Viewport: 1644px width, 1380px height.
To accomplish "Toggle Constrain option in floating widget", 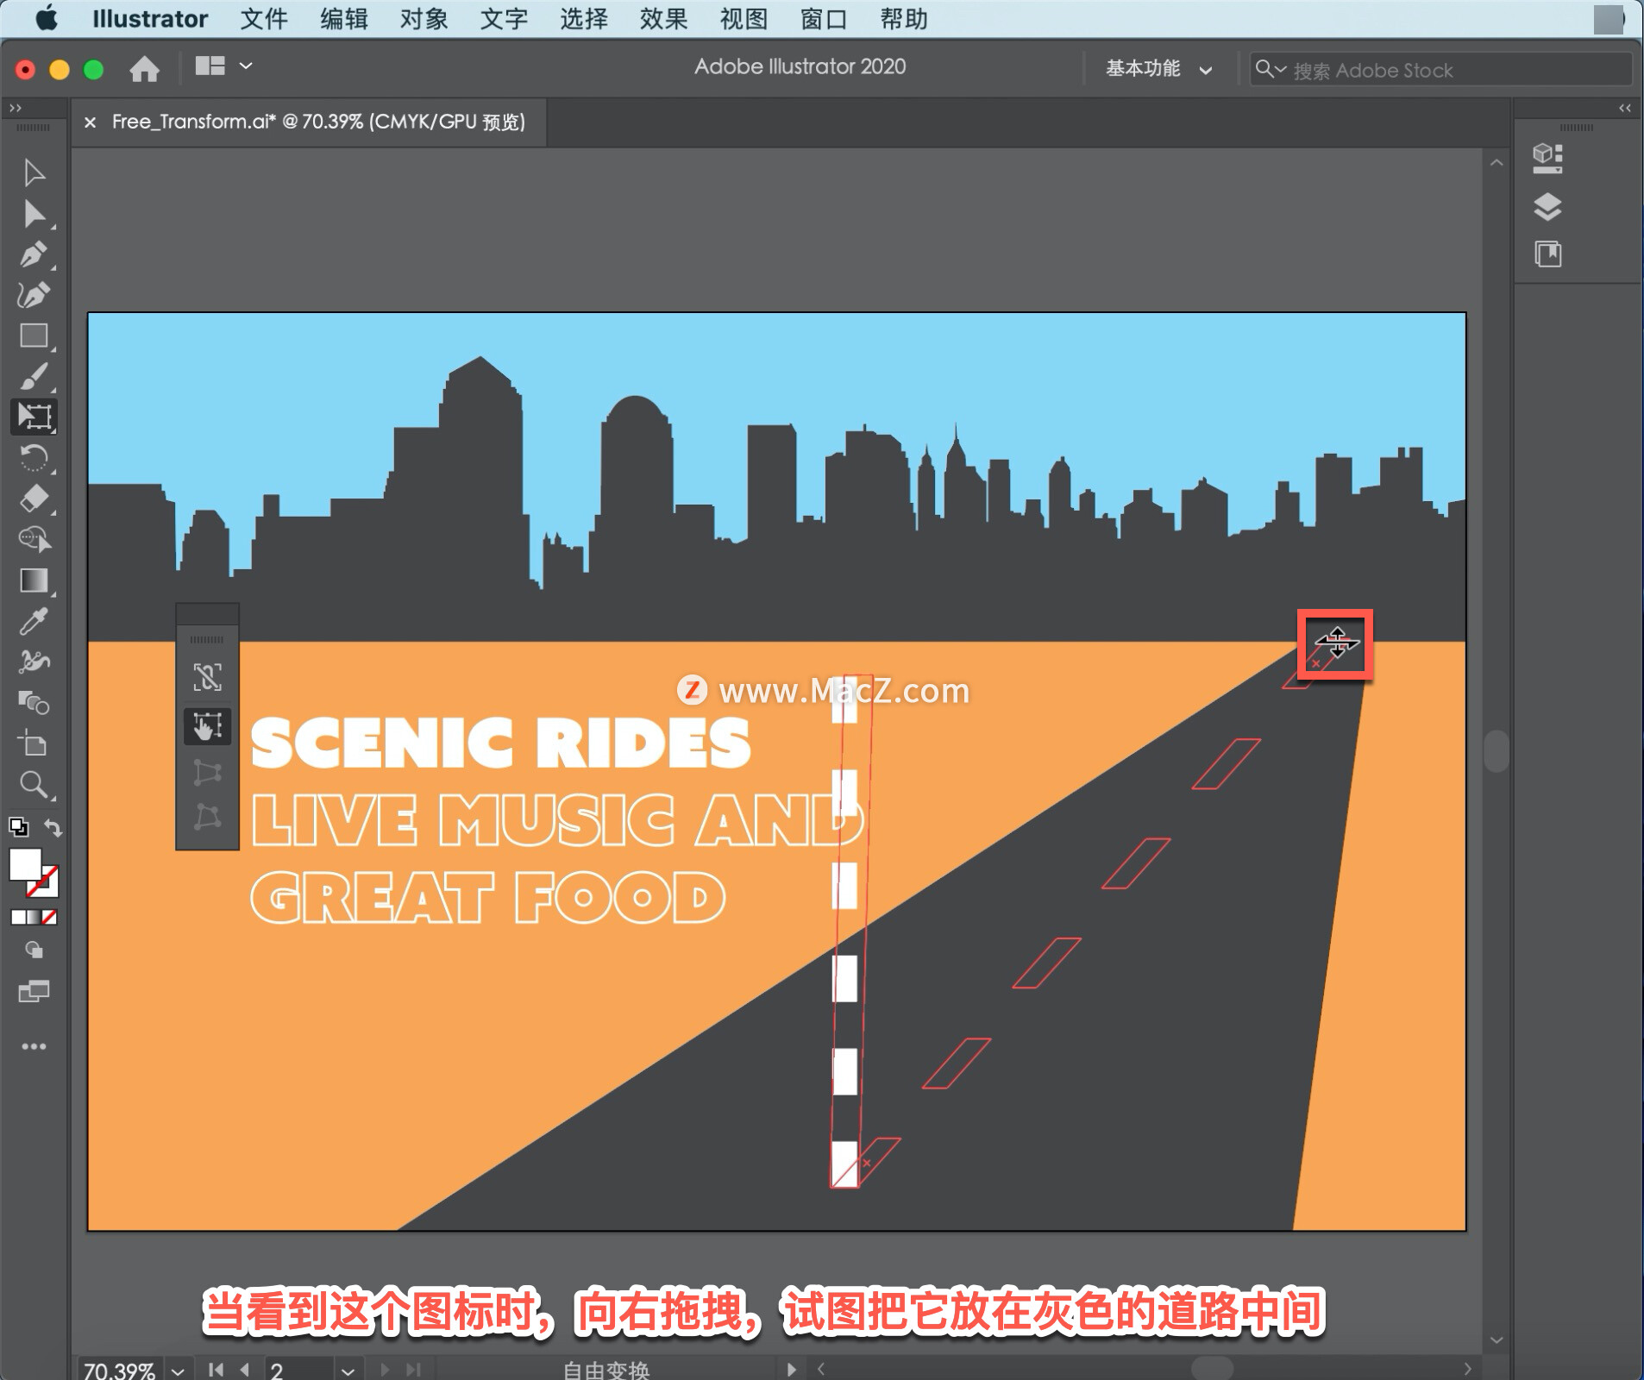I will 207,677.
